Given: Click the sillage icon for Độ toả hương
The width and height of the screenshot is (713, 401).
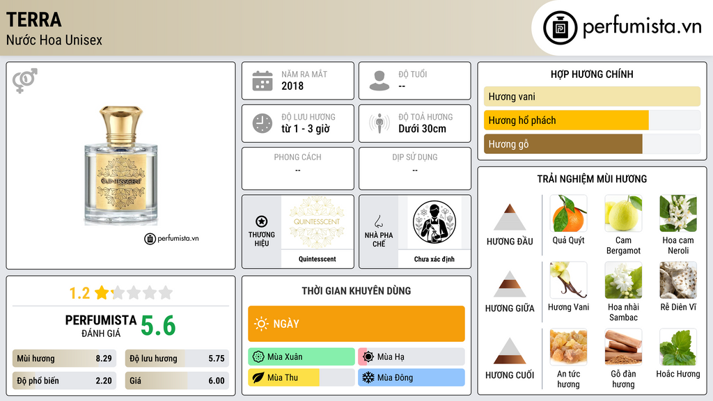Looking at the screenshot, I should coord(379,123).
